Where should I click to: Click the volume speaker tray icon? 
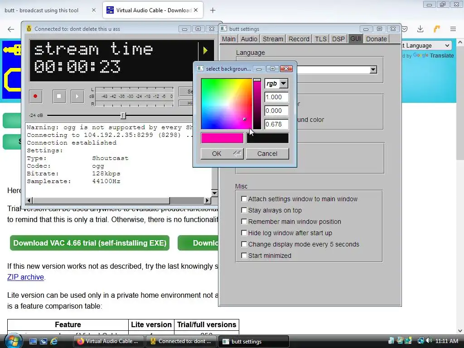tap(429, 341)
